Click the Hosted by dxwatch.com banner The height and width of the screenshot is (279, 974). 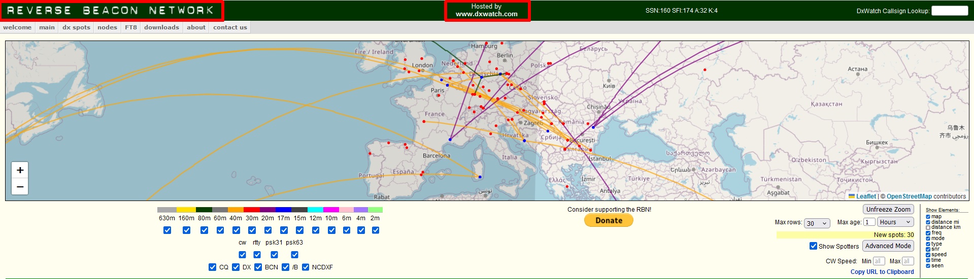(x=487, y=11)
